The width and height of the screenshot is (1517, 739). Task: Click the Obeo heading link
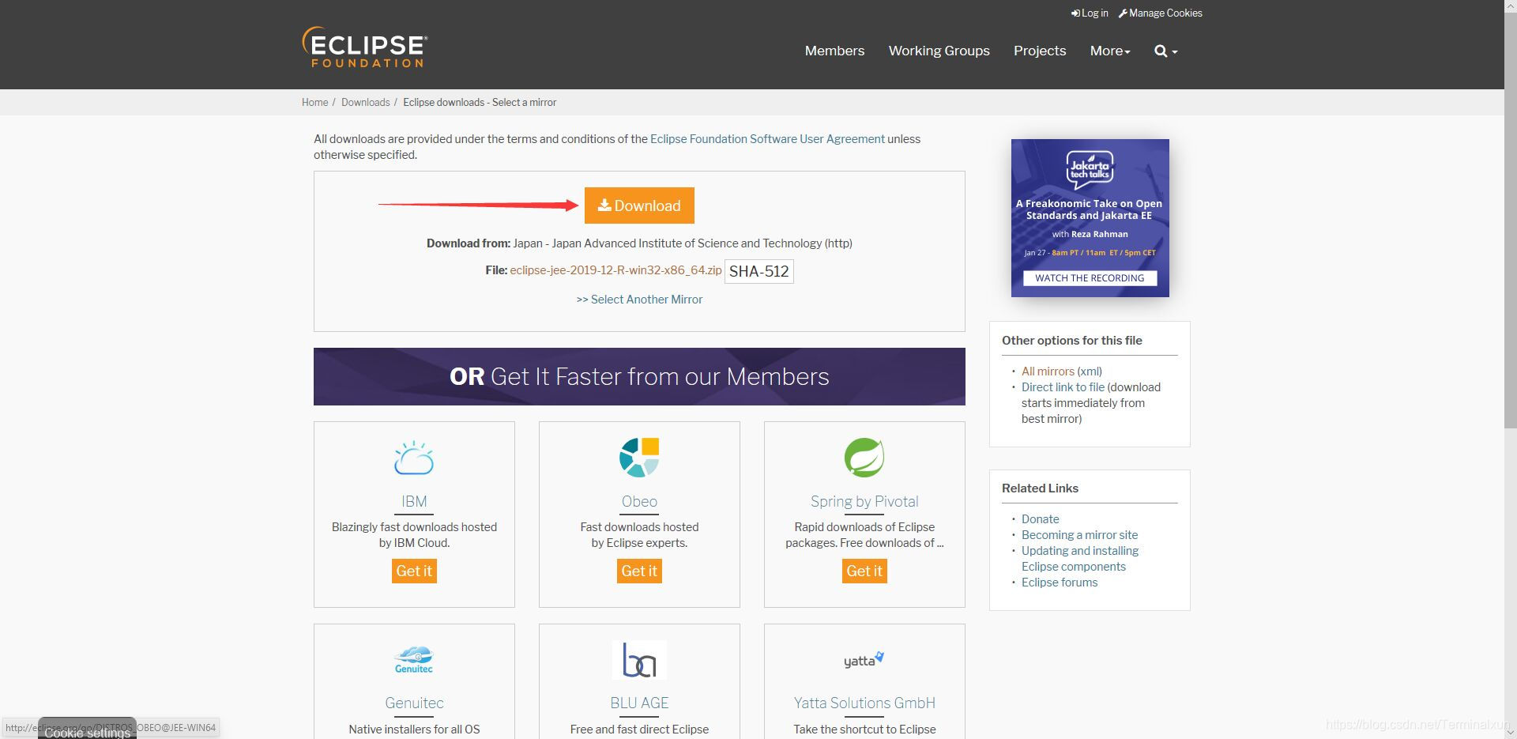click(639, 501)
